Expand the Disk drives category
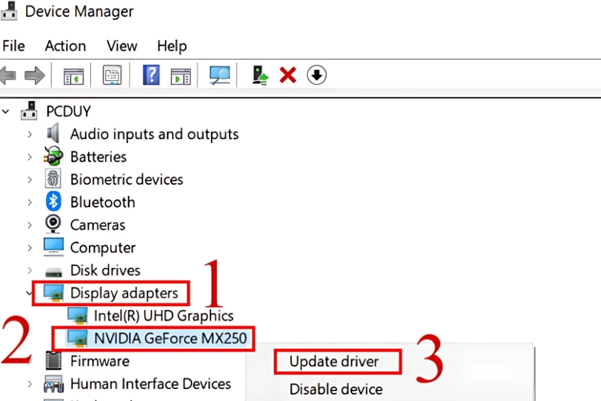 click(x=29, y=271)
